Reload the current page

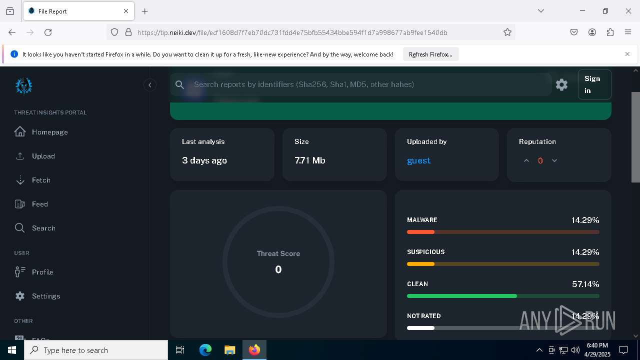pyautogui.click(x=48, y=32)
